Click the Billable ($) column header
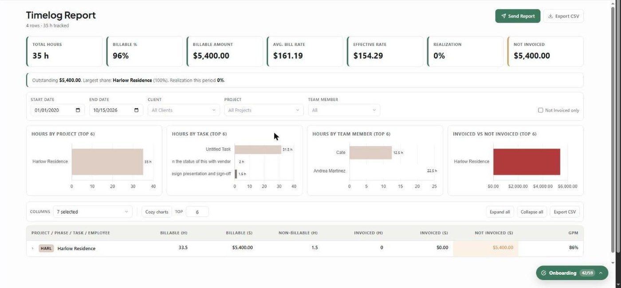The height and width of the screenshot is (288, 621). pyautogui.click(x=239, y=233)
